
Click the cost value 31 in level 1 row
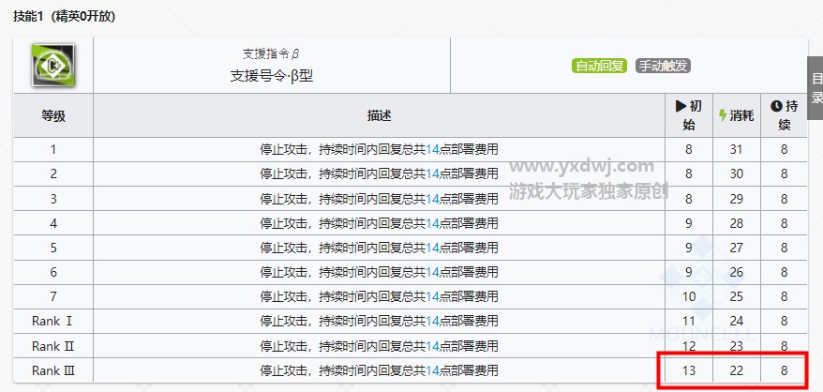(x=735, y=149)
